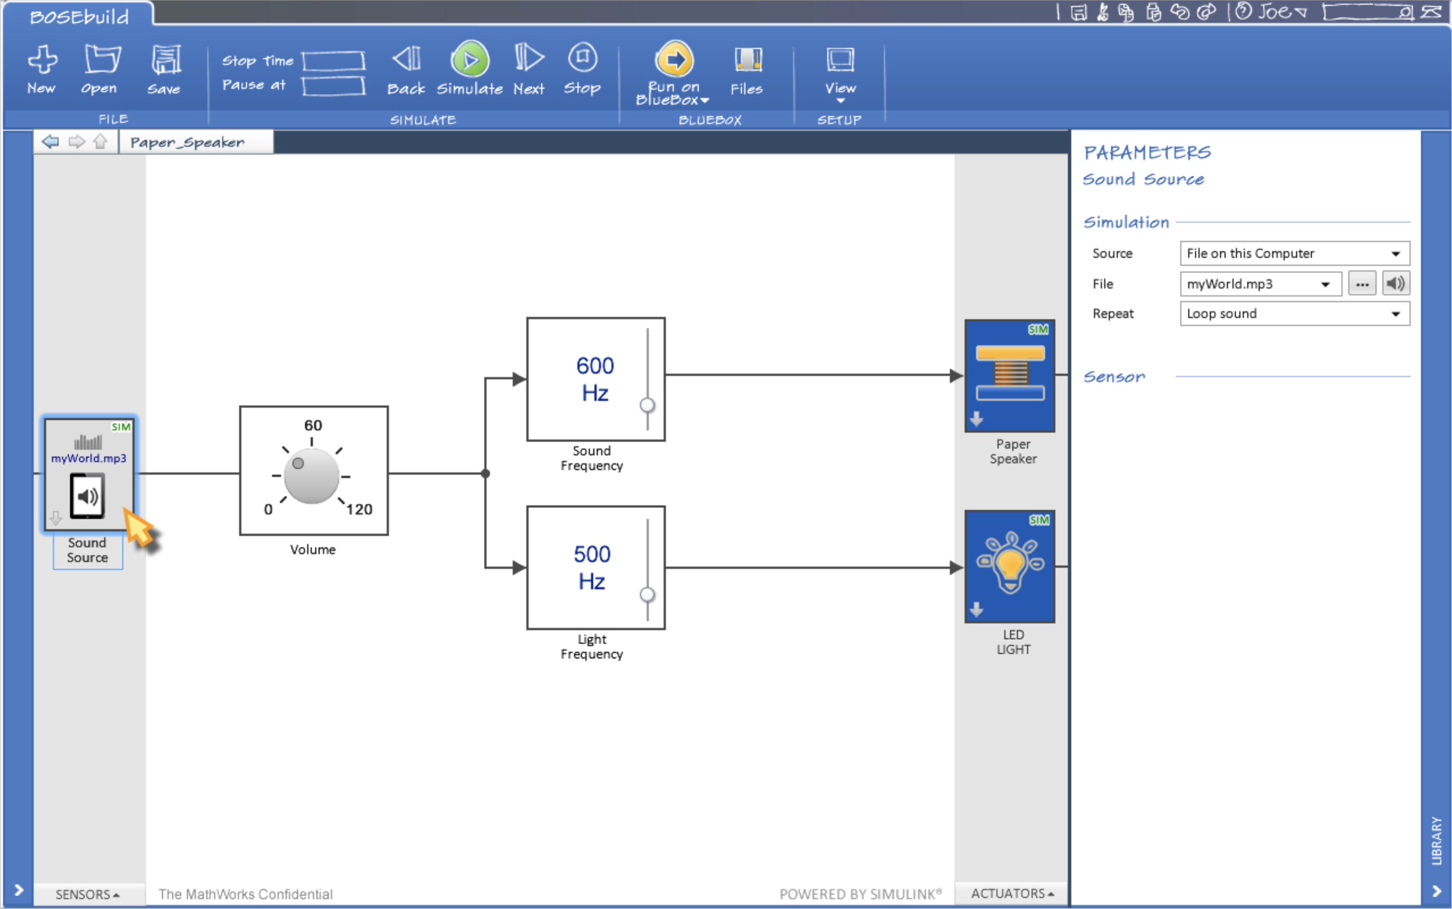1452x909 pixels.
Task: Open the SENSORS panel tab
Action: point(88,894)
